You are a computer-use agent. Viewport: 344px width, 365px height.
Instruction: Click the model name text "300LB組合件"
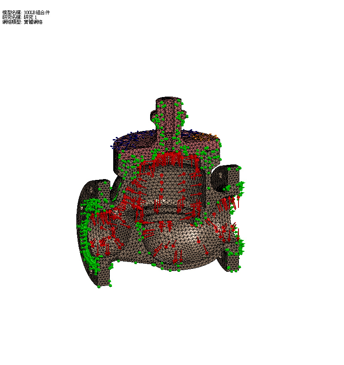(x=37, y=12)
